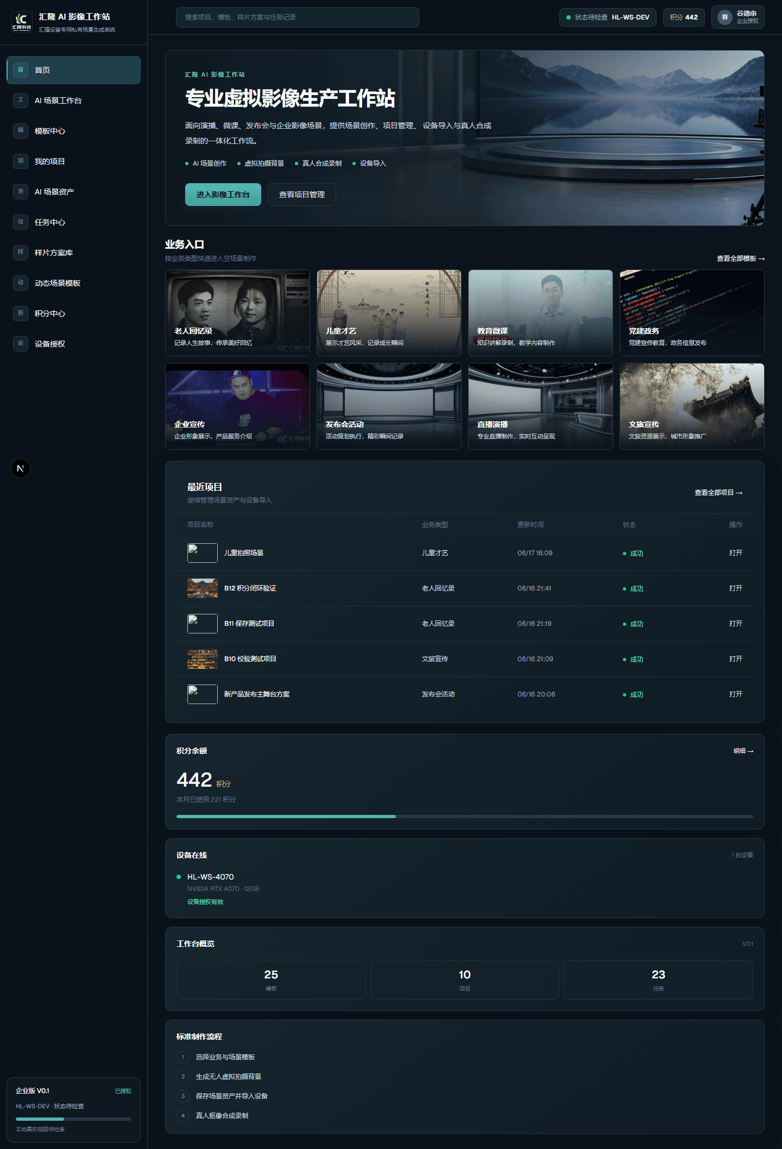Click the 我的项目 sidebar icon
The width and height of the screenshot is (782, 1149).
[21, 161]
